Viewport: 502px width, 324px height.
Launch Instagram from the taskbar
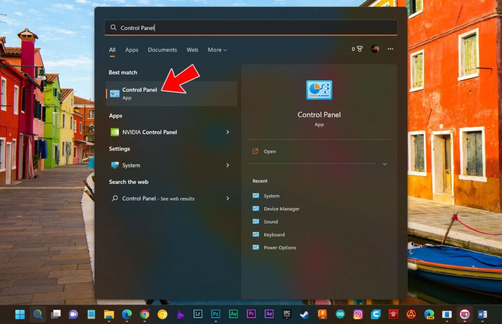357,314
